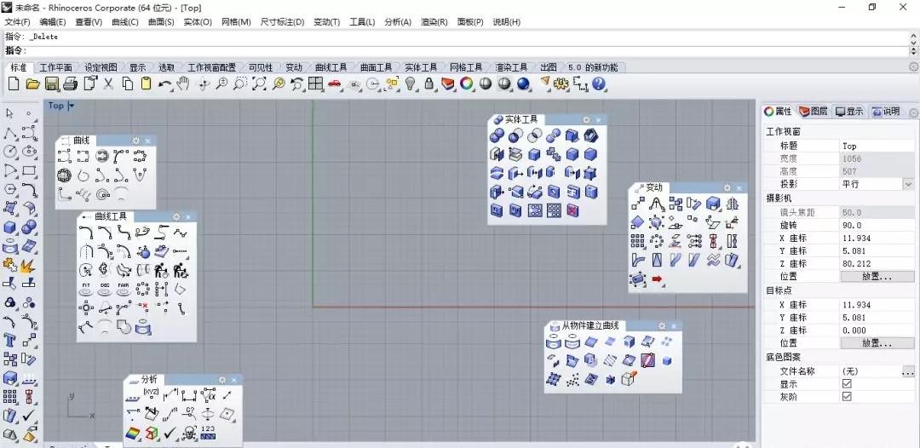Open gear menu of 曲线 panel
Screen dimensions: 920x448
point(136,141)
